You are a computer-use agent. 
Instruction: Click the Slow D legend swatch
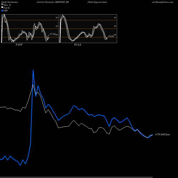(x=2, y=4)
